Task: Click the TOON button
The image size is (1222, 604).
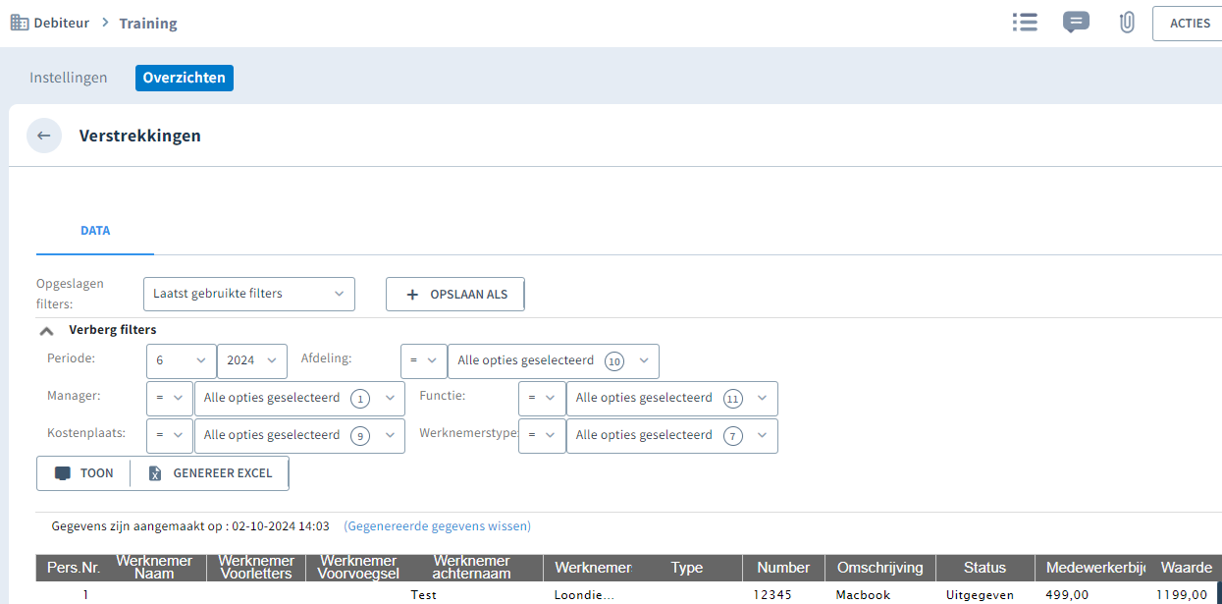Action: click(x=83, y=472)
